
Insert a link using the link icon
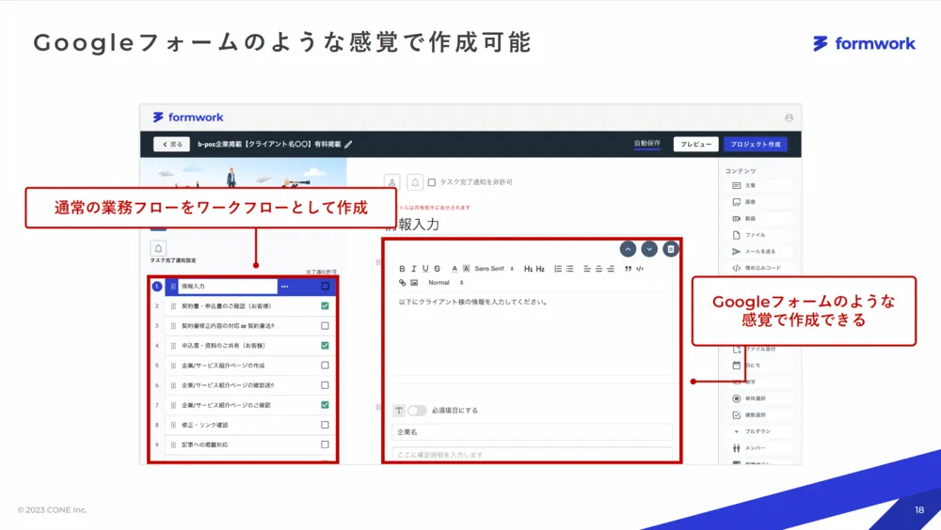click(403, 282)
